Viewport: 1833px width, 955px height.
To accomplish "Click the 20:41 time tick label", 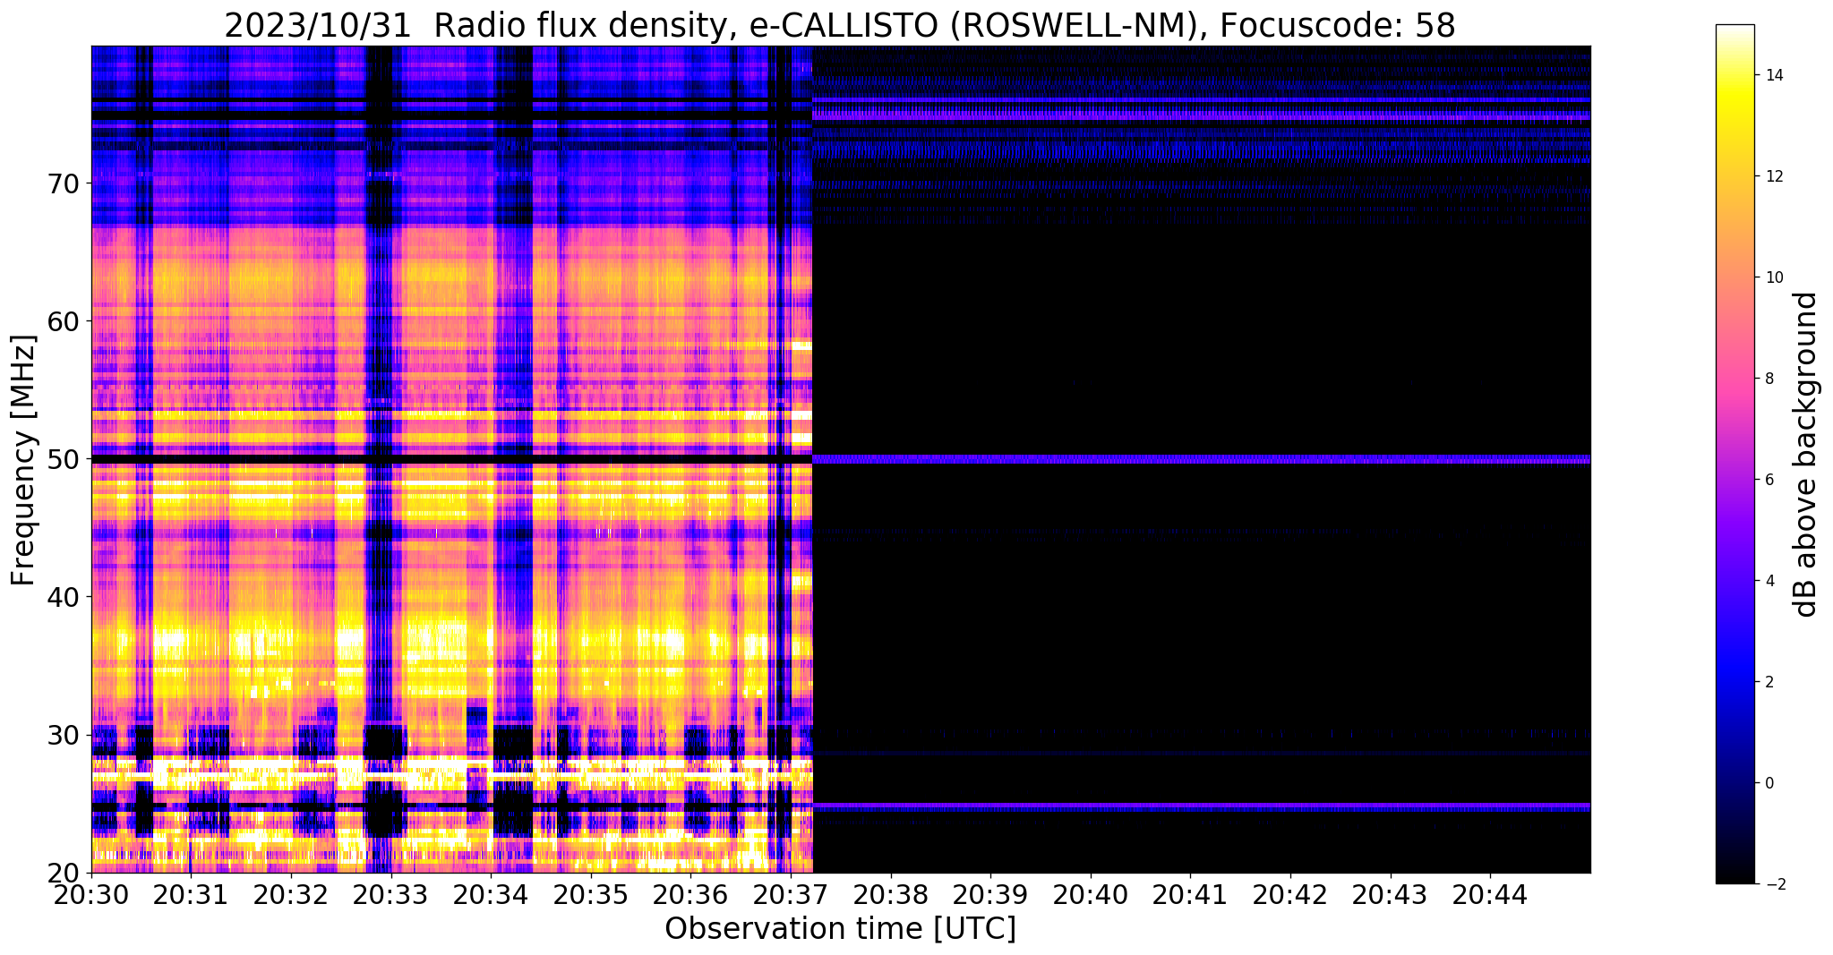I will click(x=1190, y=893).
